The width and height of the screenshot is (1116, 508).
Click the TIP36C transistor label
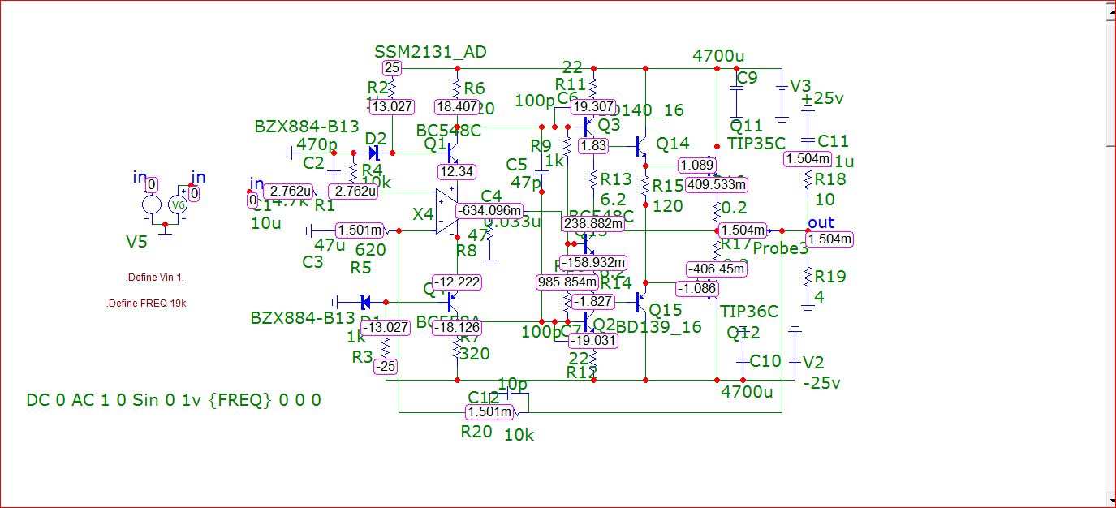pos(749,312)
